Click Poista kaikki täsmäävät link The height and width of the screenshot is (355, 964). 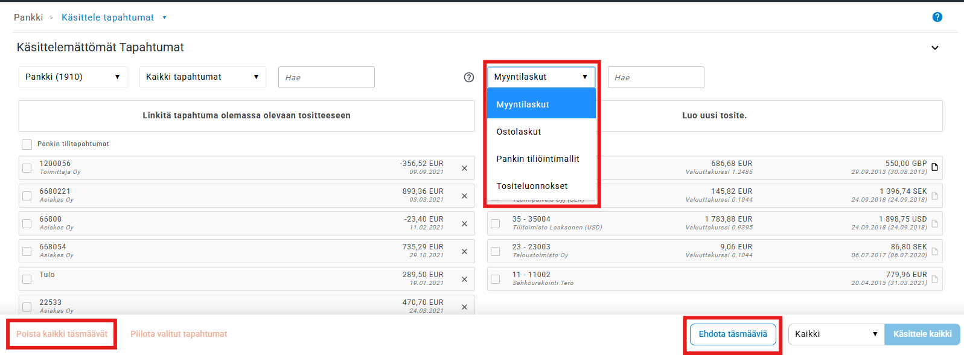point(62,334)
